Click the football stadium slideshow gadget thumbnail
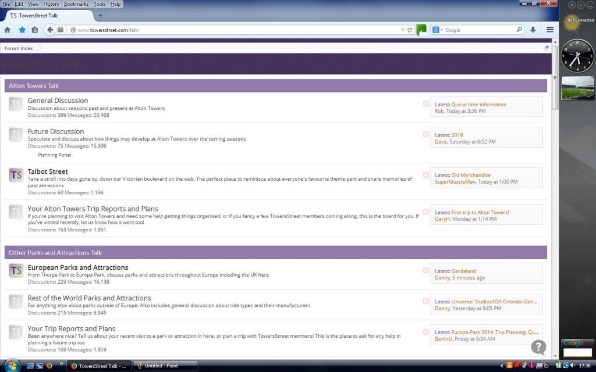 (x=577, y=88)
